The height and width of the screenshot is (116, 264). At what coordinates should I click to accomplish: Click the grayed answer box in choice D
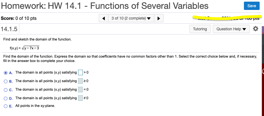pyautogui.click(x=81, y=98)
